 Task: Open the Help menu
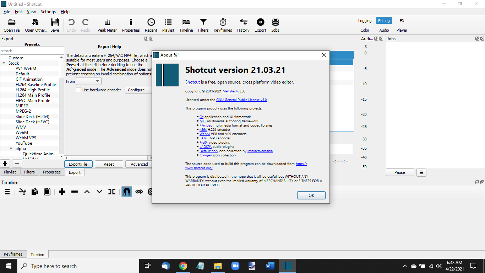pyautogui.click(x=65, y=12)
